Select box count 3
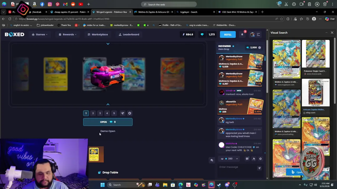 [100, 113]
